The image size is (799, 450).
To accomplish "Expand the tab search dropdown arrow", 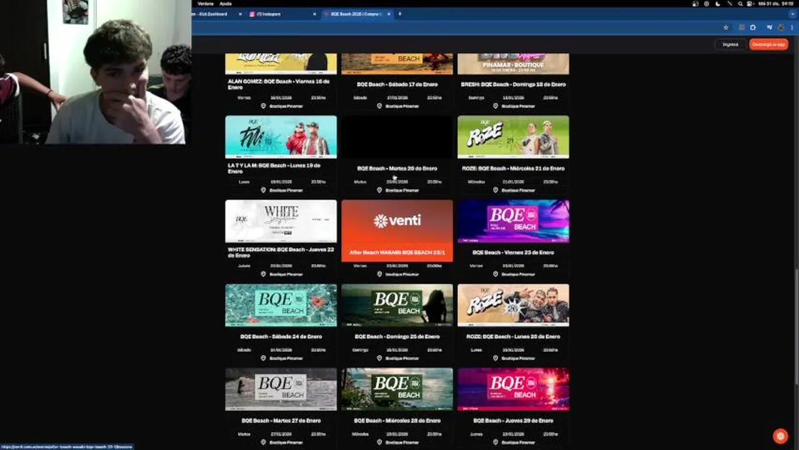I will point(793,14).
